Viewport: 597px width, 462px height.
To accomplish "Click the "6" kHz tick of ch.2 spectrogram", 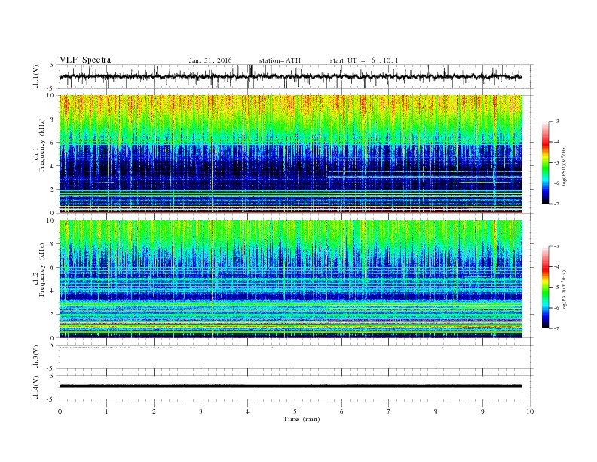I will pyautogui.click(x=53, y=267).
